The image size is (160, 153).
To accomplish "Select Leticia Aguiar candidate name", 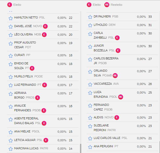I will (25, 140).
